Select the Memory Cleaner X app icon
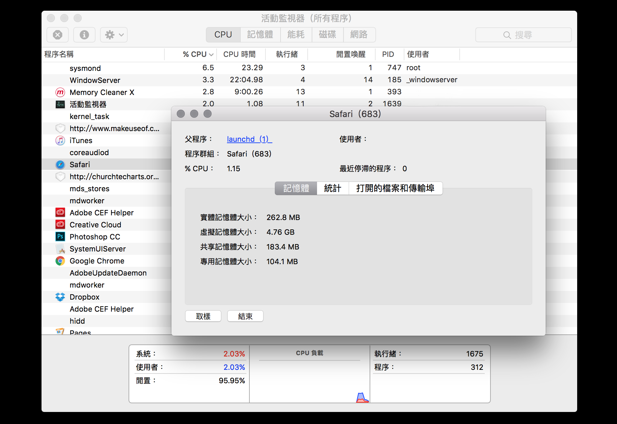The width and height of the screenshot is (617, 424). click(60, 92)
